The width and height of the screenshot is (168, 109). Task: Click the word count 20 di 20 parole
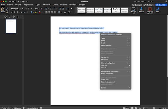pos(16,108)
